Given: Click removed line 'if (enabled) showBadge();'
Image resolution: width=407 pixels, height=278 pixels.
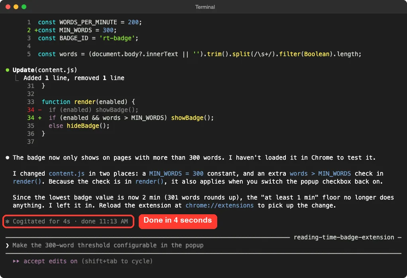Looking at the screenshot, I should point(93,110).
